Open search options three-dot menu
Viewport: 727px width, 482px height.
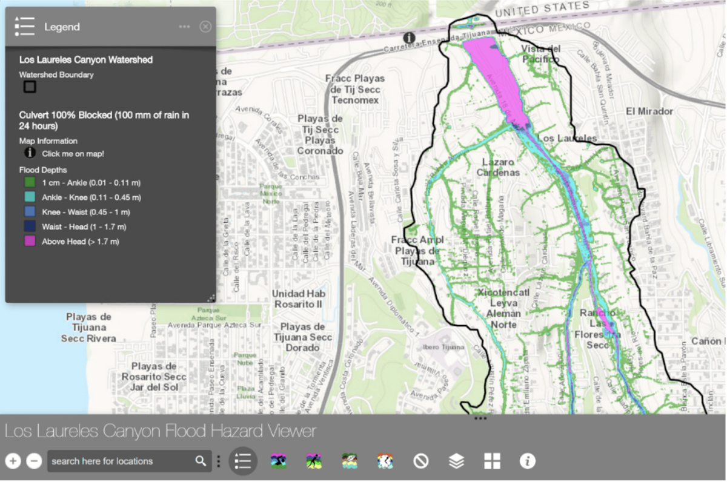pos(219,461)
